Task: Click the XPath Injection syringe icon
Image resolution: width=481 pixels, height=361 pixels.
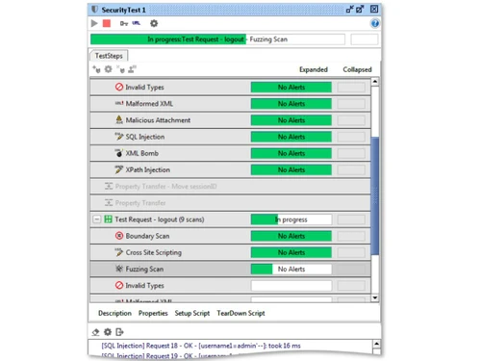Action: tap(118, 169)
